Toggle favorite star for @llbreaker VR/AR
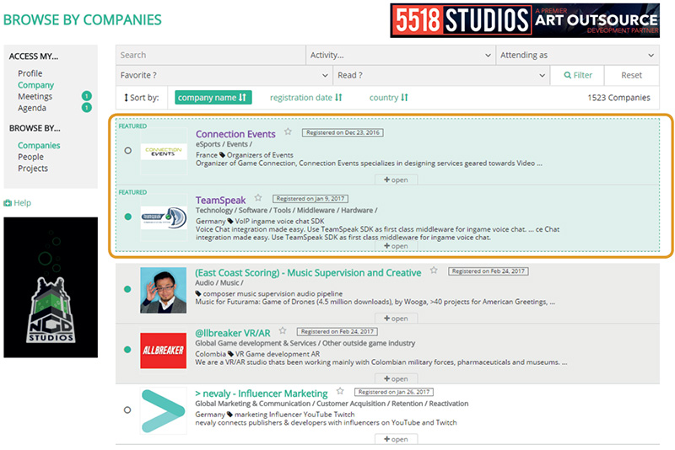Screen dimensions: 675x450 pos(283,330)
